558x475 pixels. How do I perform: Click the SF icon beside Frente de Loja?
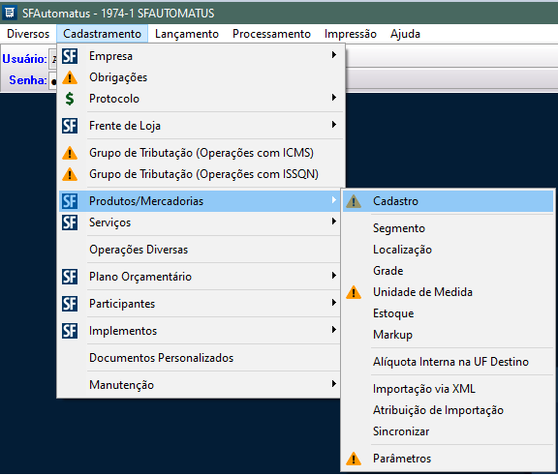tap(70, 126)
